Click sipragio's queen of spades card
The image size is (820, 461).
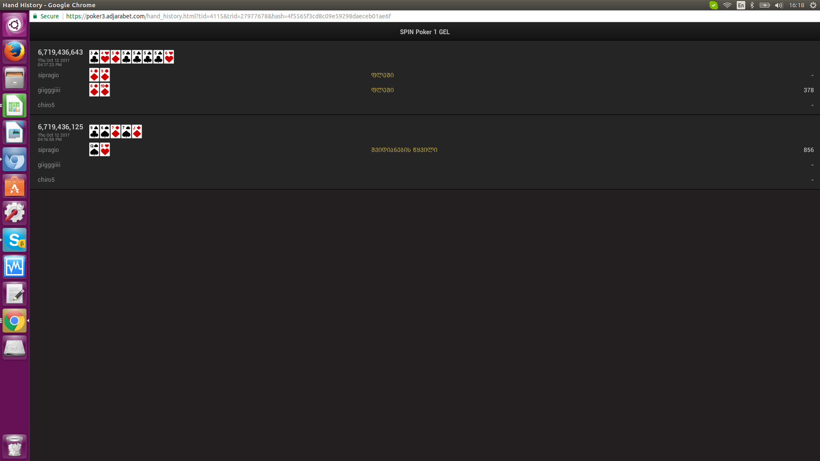pyautogui.click(x=94, y=150)
